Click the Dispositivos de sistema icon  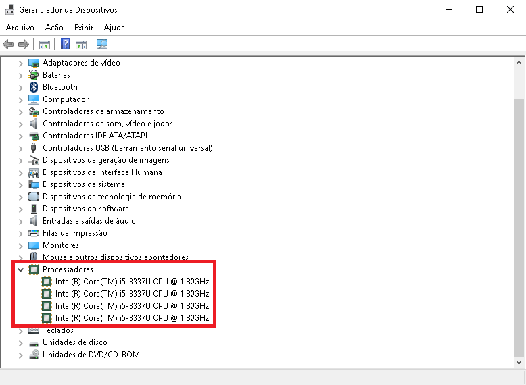click(34, 184)
